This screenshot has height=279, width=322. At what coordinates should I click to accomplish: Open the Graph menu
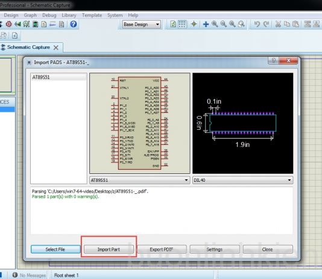(30, 15)
